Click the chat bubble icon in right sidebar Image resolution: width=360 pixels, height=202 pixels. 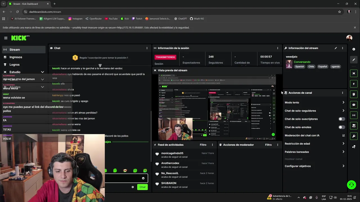(x=354, y=105)
